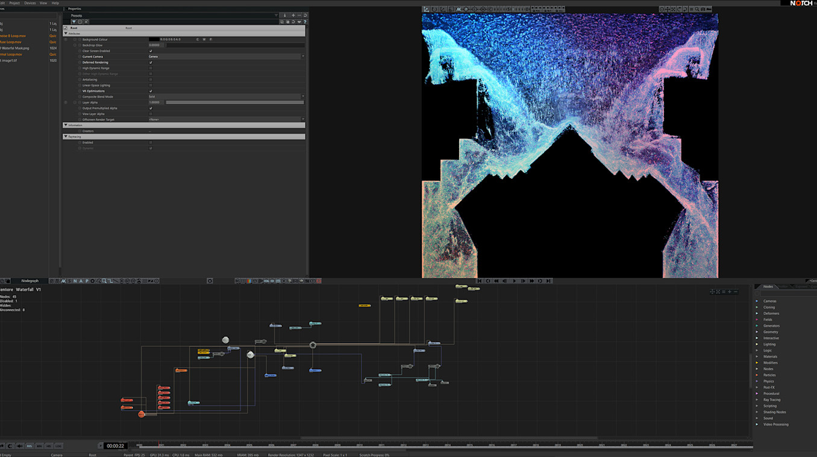Click the A letter icon in Nodegraph toolbar

click(x=81, y=281)
